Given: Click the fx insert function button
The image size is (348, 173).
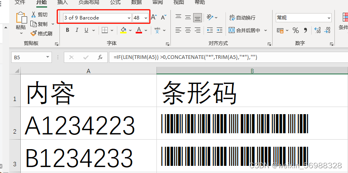Looking at the screenshot, I should (x=100, y=58).
